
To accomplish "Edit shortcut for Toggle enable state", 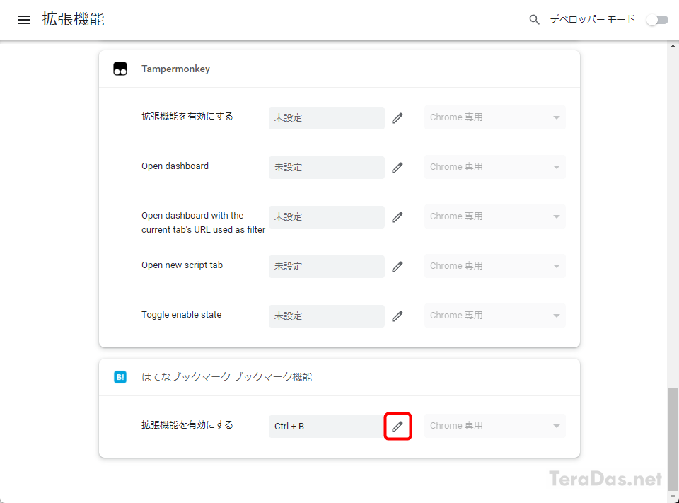I will click(x=397, y=316).
